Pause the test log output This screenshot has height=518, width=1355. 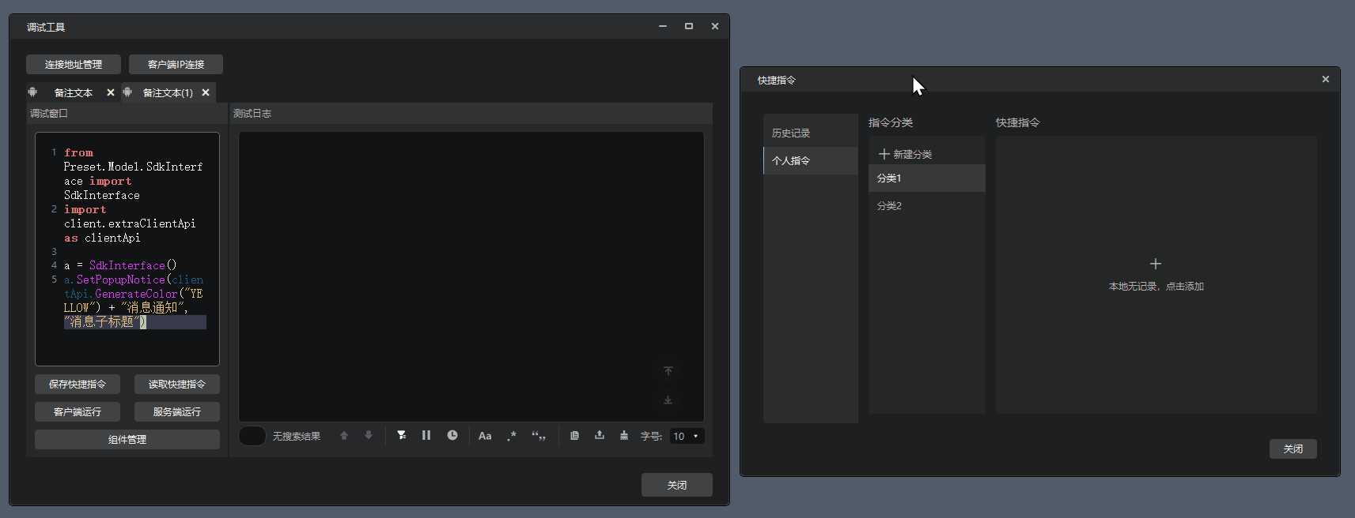tap(426, 435)
